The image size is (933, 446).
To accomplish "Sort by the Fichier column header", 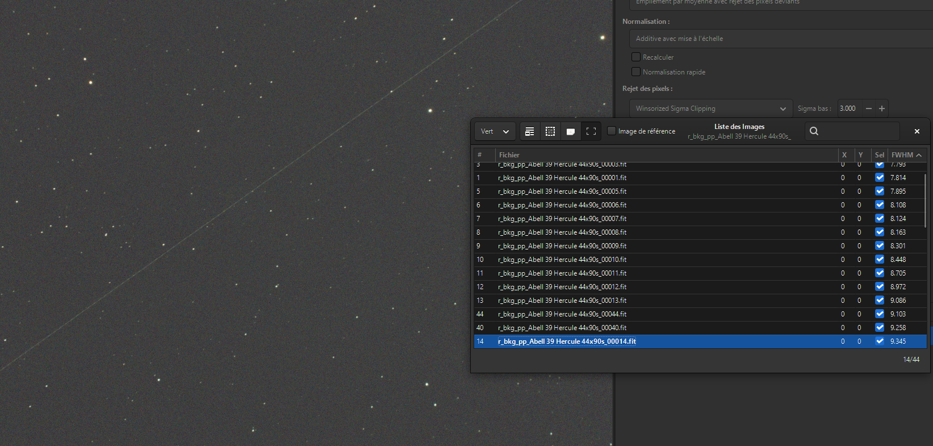I will (666, 155).
